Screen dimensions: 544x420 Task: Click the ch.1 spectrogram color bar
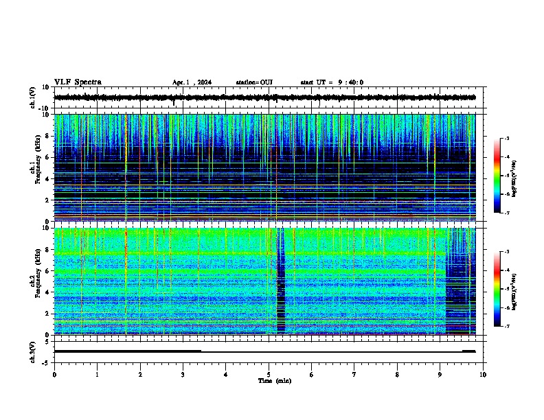point(497,176)
